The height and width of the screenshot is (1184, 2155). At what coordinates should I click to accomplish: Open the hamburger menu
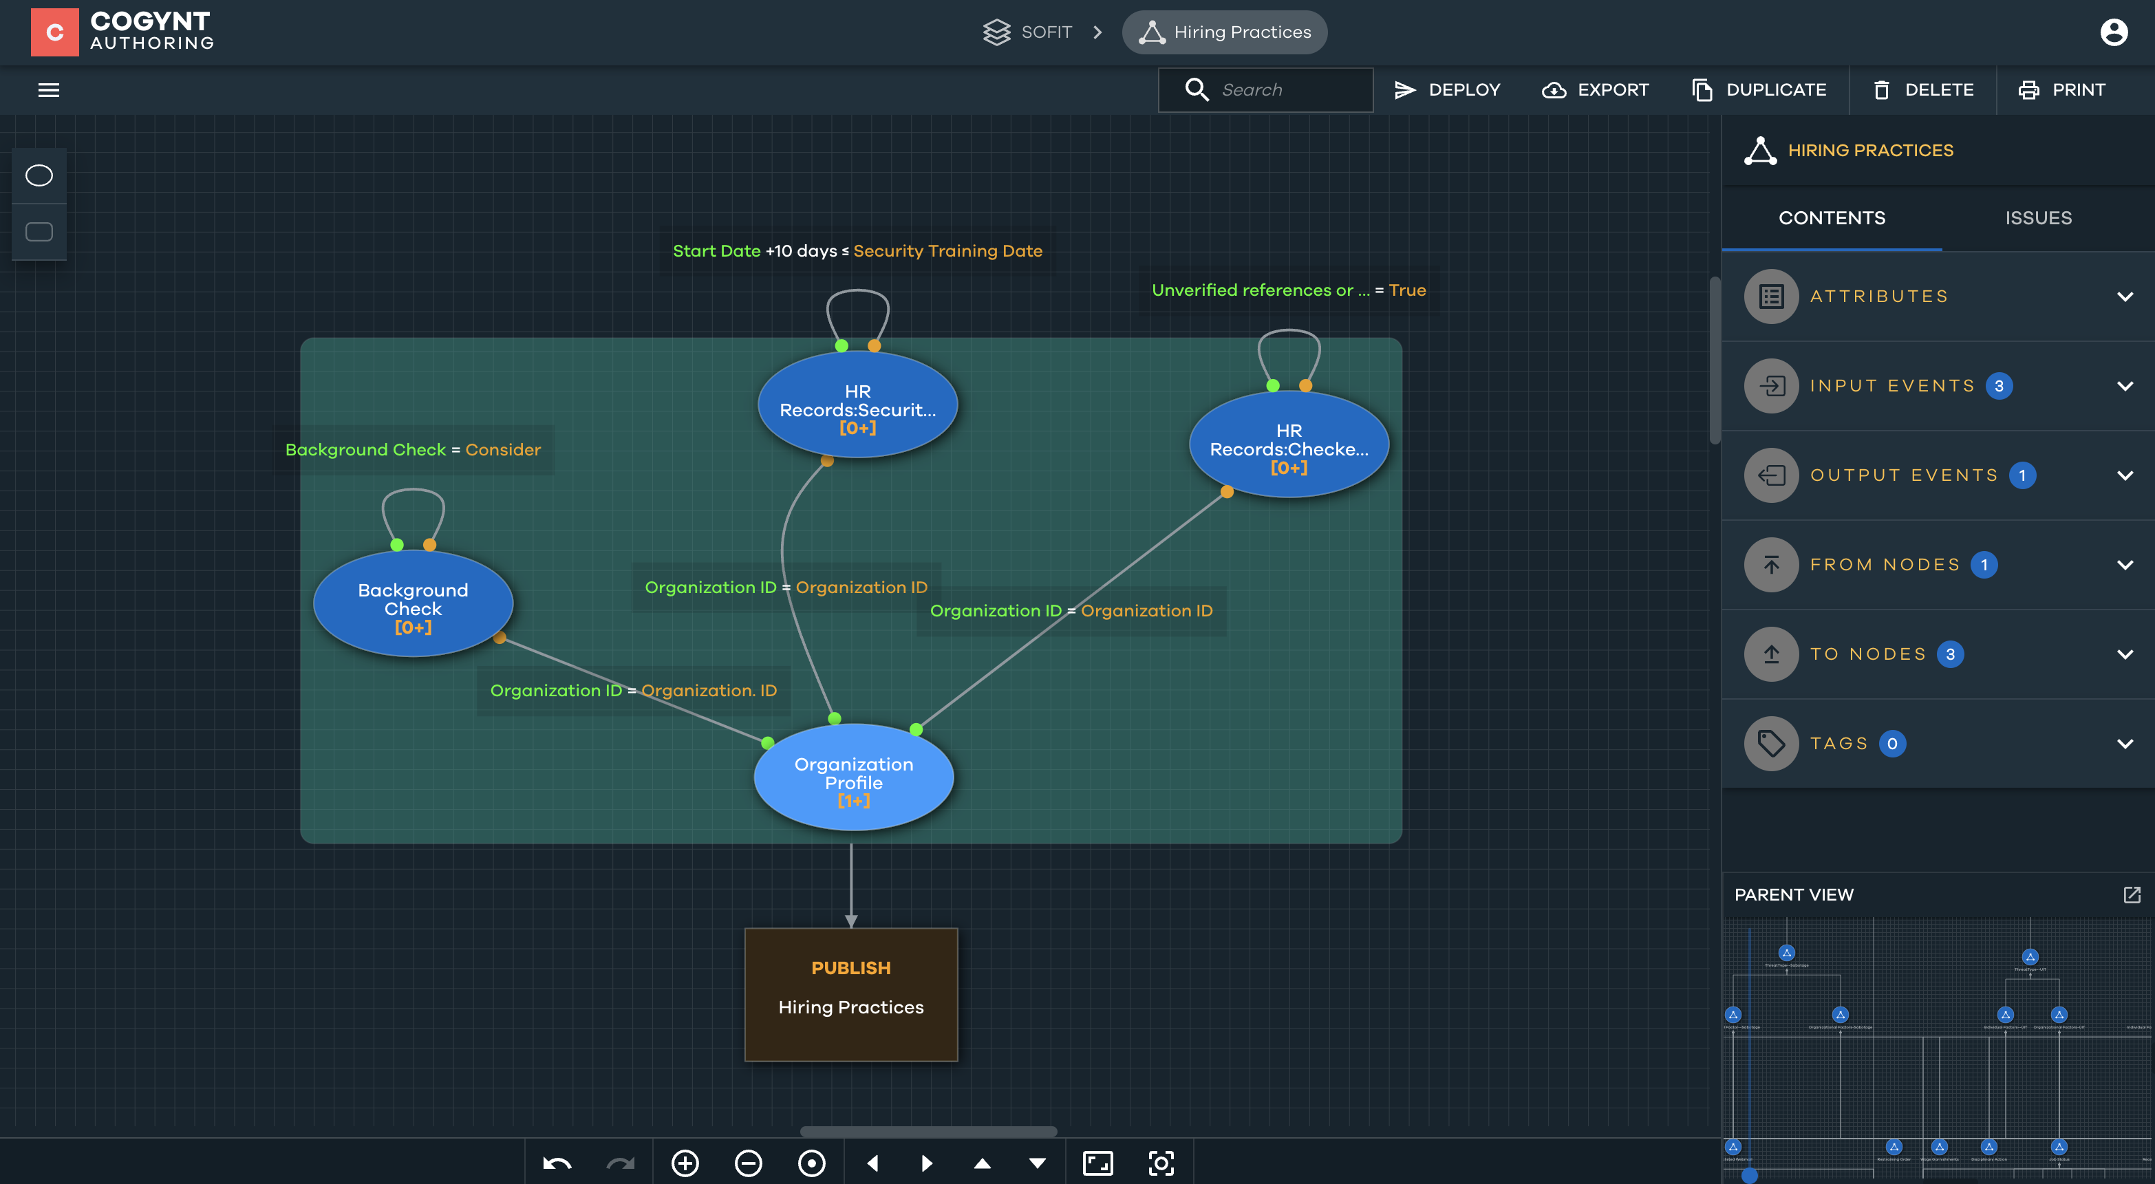49,89
